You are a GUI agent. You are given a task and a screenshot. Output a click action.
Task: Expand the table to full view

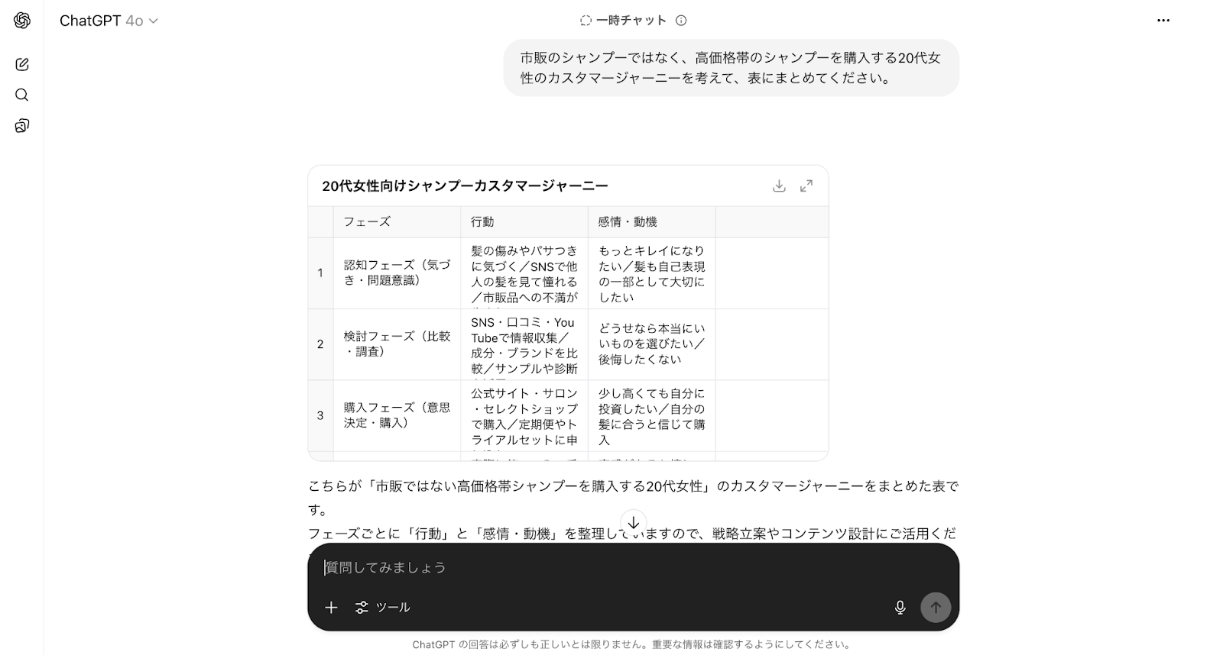tap(806, 186)
